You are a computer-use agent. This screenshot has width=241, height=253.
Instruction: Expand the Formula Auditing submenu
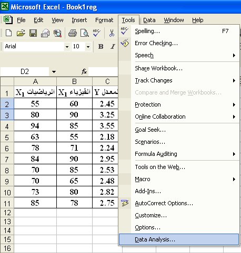(234, 154)
